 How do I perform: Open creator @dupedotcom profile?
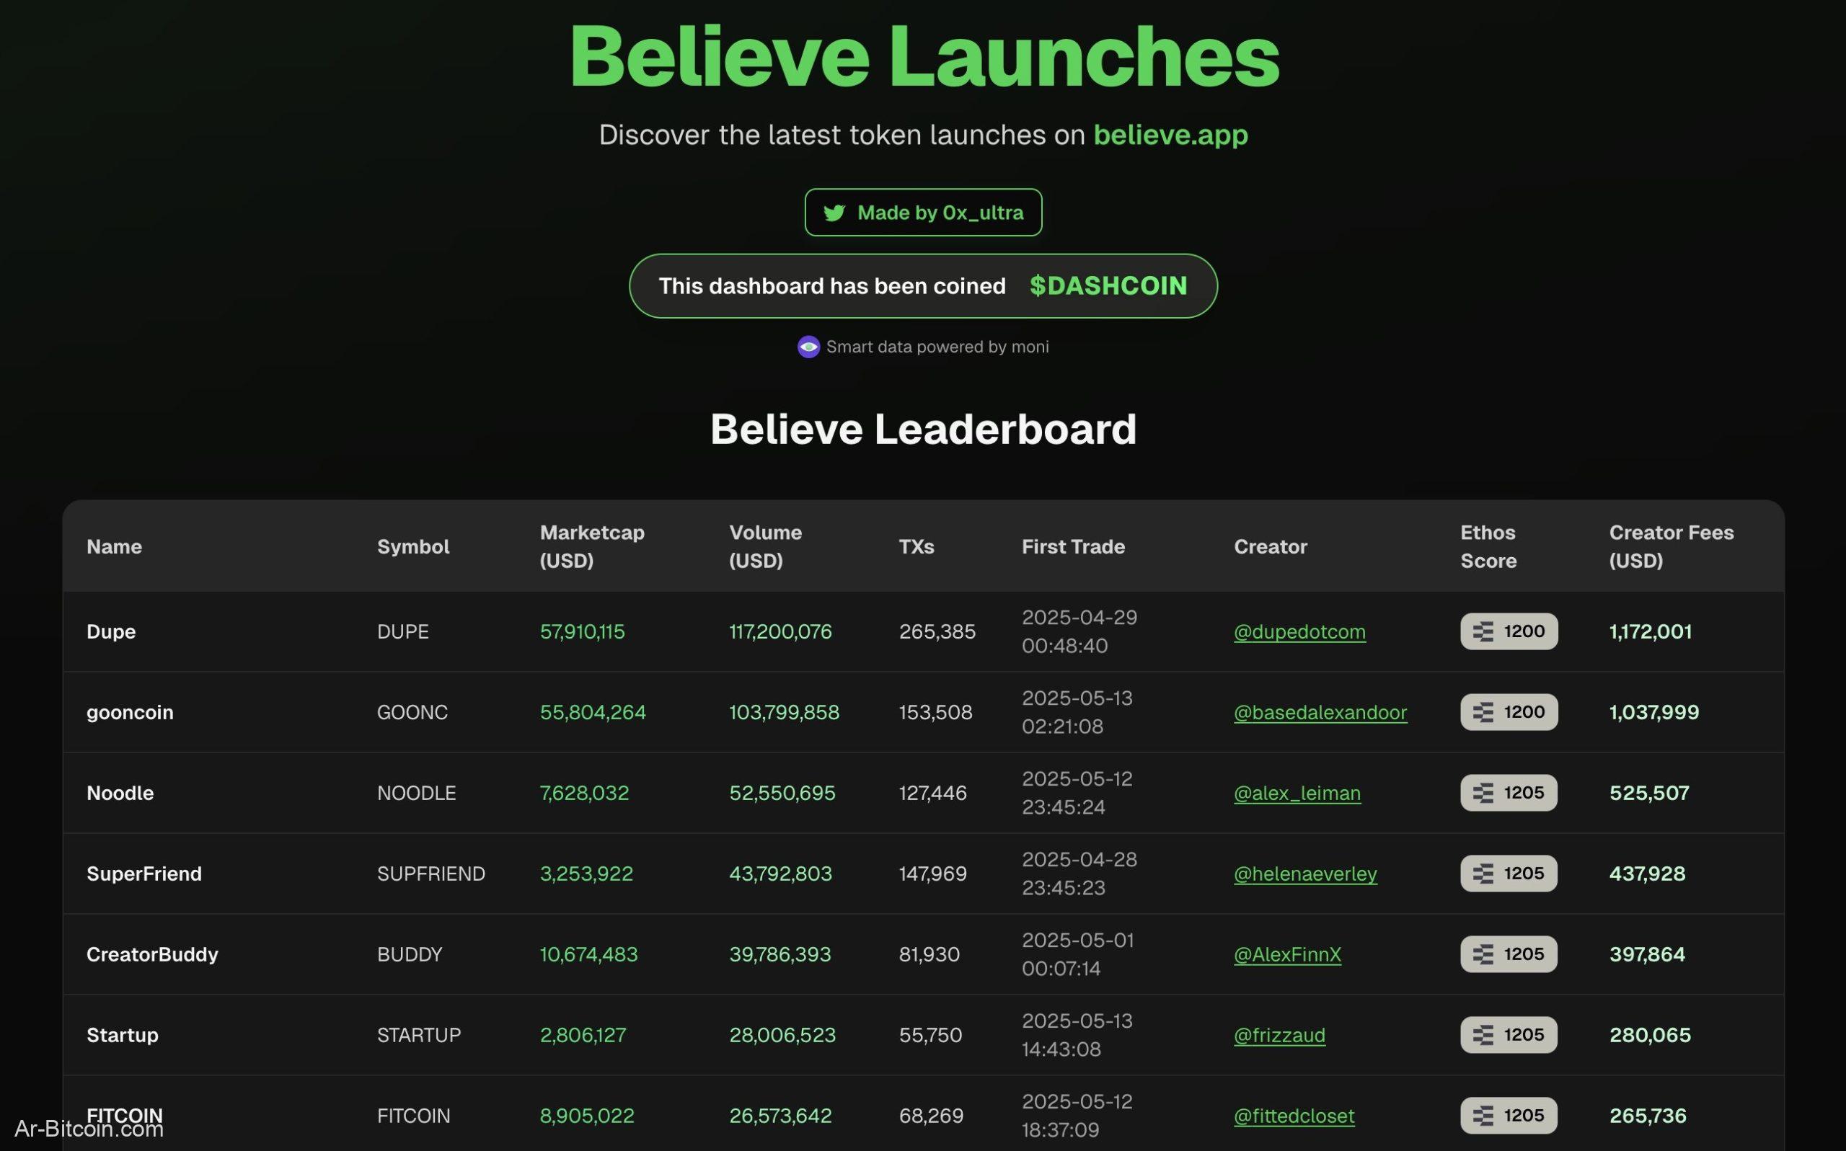[1299, 632]
